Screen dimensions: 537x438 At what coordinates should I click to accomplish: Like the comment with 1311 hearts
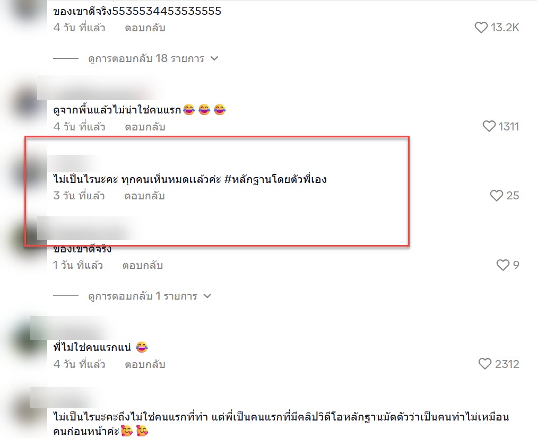pos(489,126)
